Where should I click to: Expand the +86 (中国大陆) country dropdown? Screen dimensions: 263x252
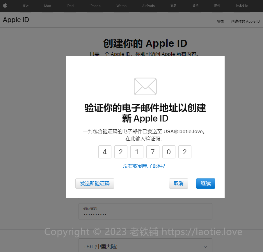[145, 246]
